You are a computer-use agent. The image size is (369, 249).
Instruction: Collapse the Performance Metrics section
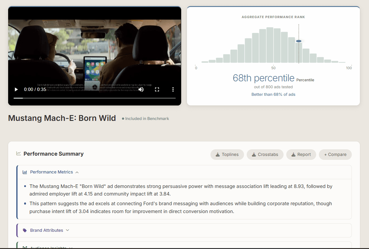pyautogui.click(x=77, y=172)
